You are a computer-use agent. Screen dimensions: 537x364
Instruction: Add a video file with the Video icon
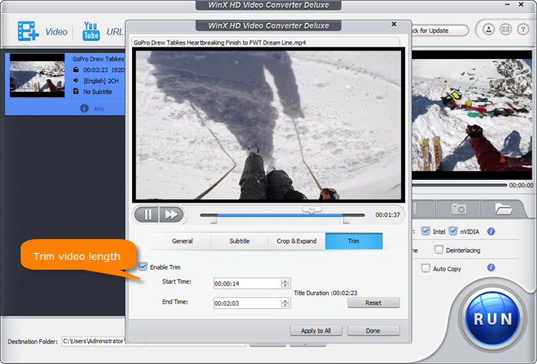click(x=28, y=31)
